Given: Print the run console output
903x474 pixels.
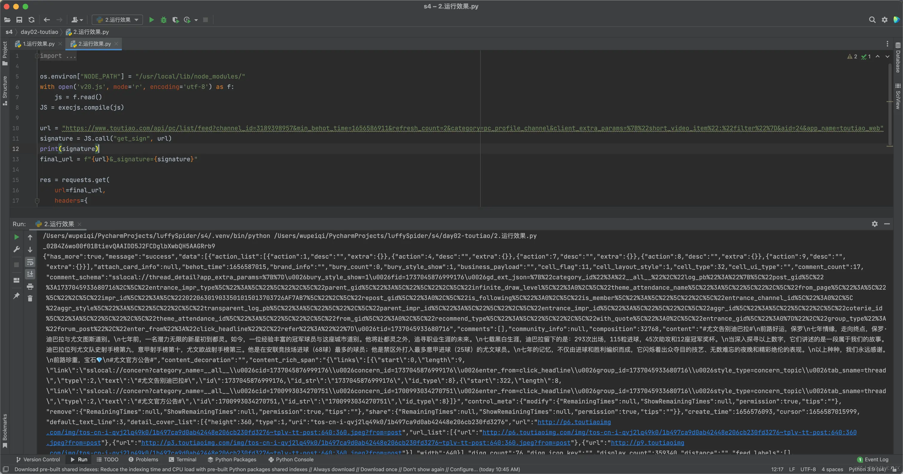Looking at the screenshot, I should pos(30,287).
